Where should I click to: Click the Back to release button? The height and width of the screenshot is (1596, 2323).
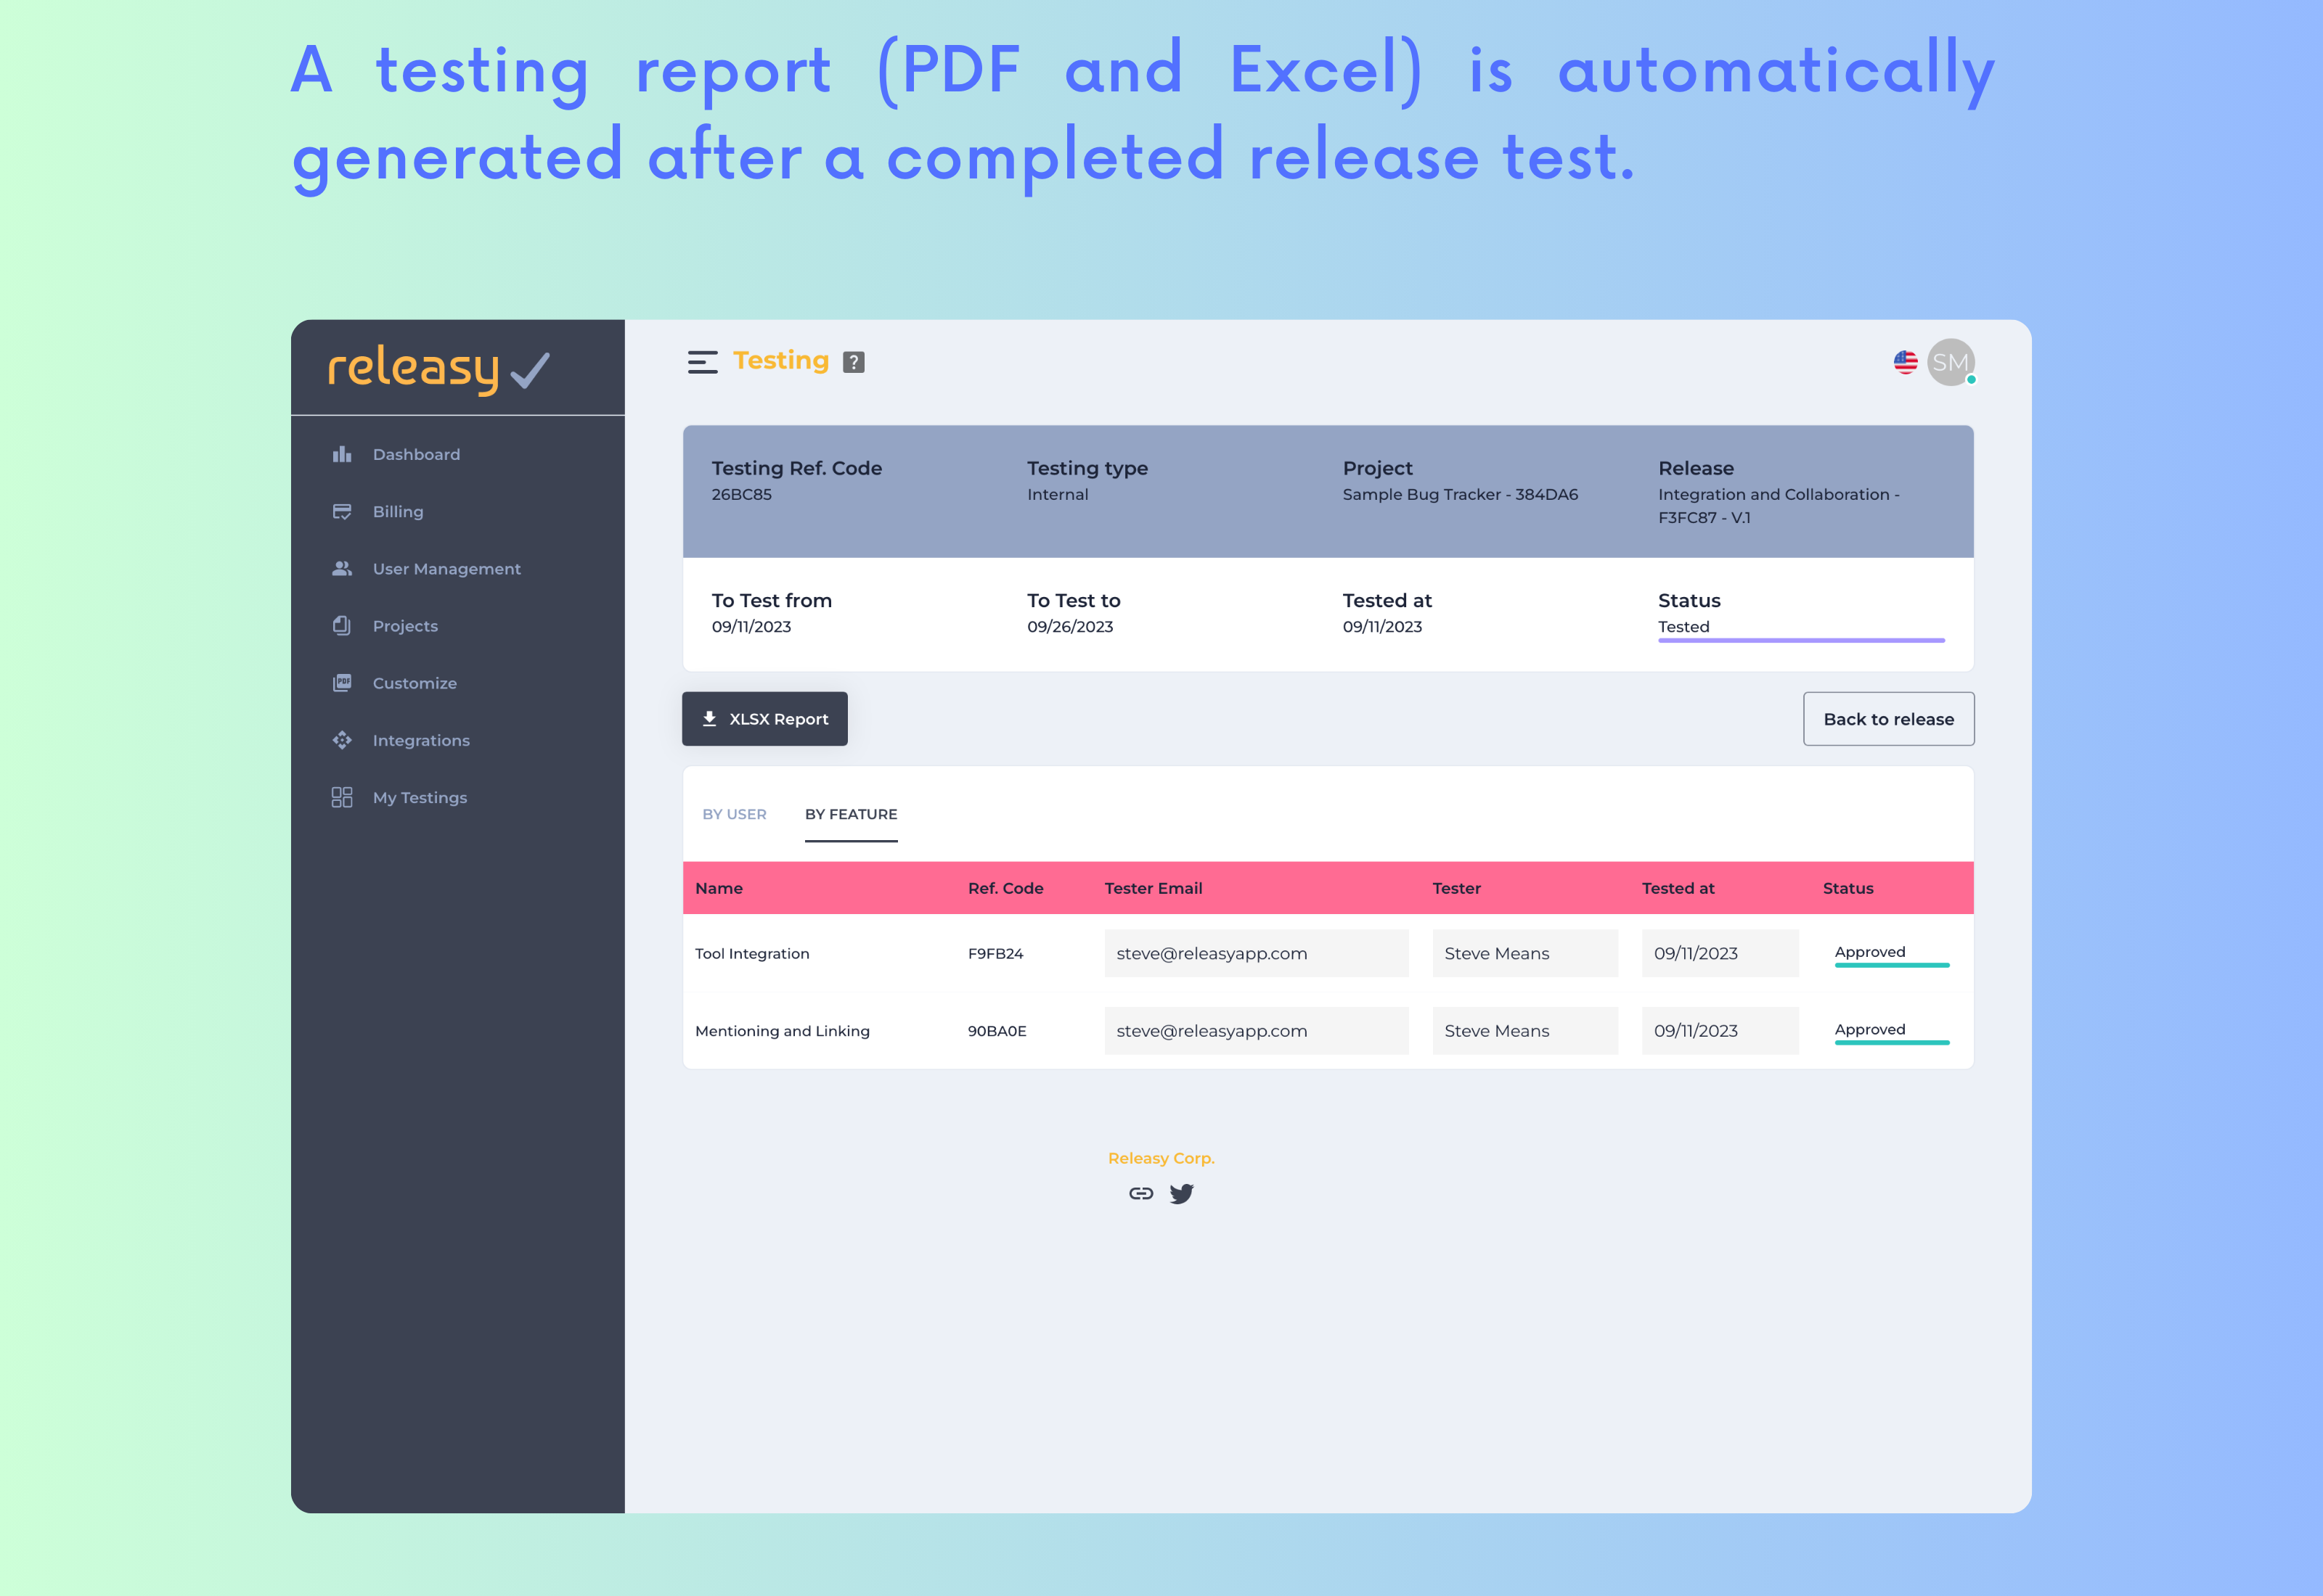[1888, 719]
